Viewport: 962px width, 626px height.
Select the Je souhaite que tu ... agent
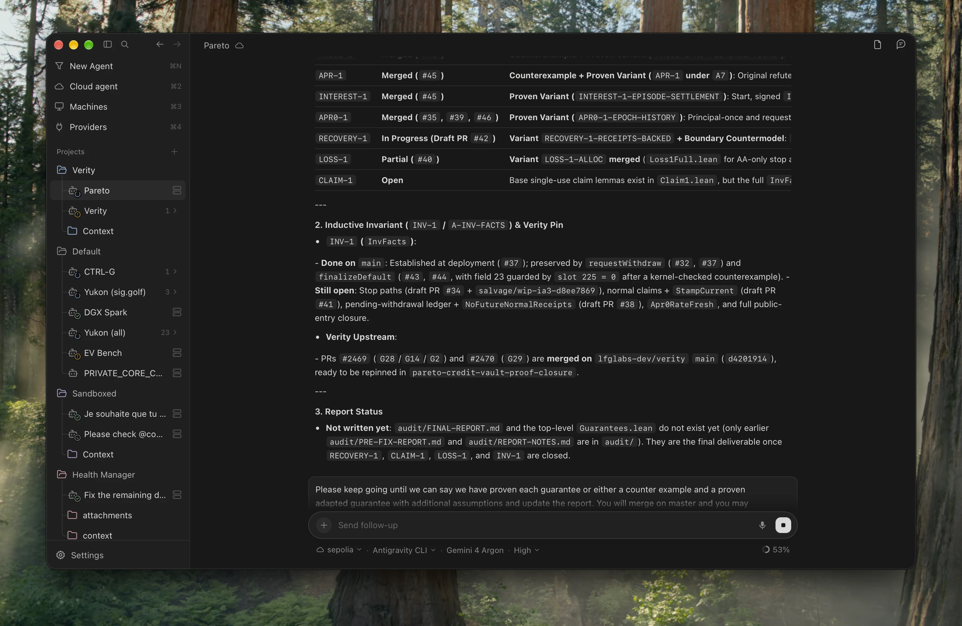118,414
